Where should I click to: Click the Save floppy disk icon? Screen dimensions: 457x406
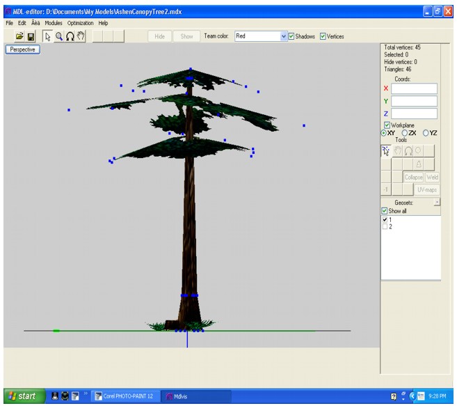coord(31,36)
